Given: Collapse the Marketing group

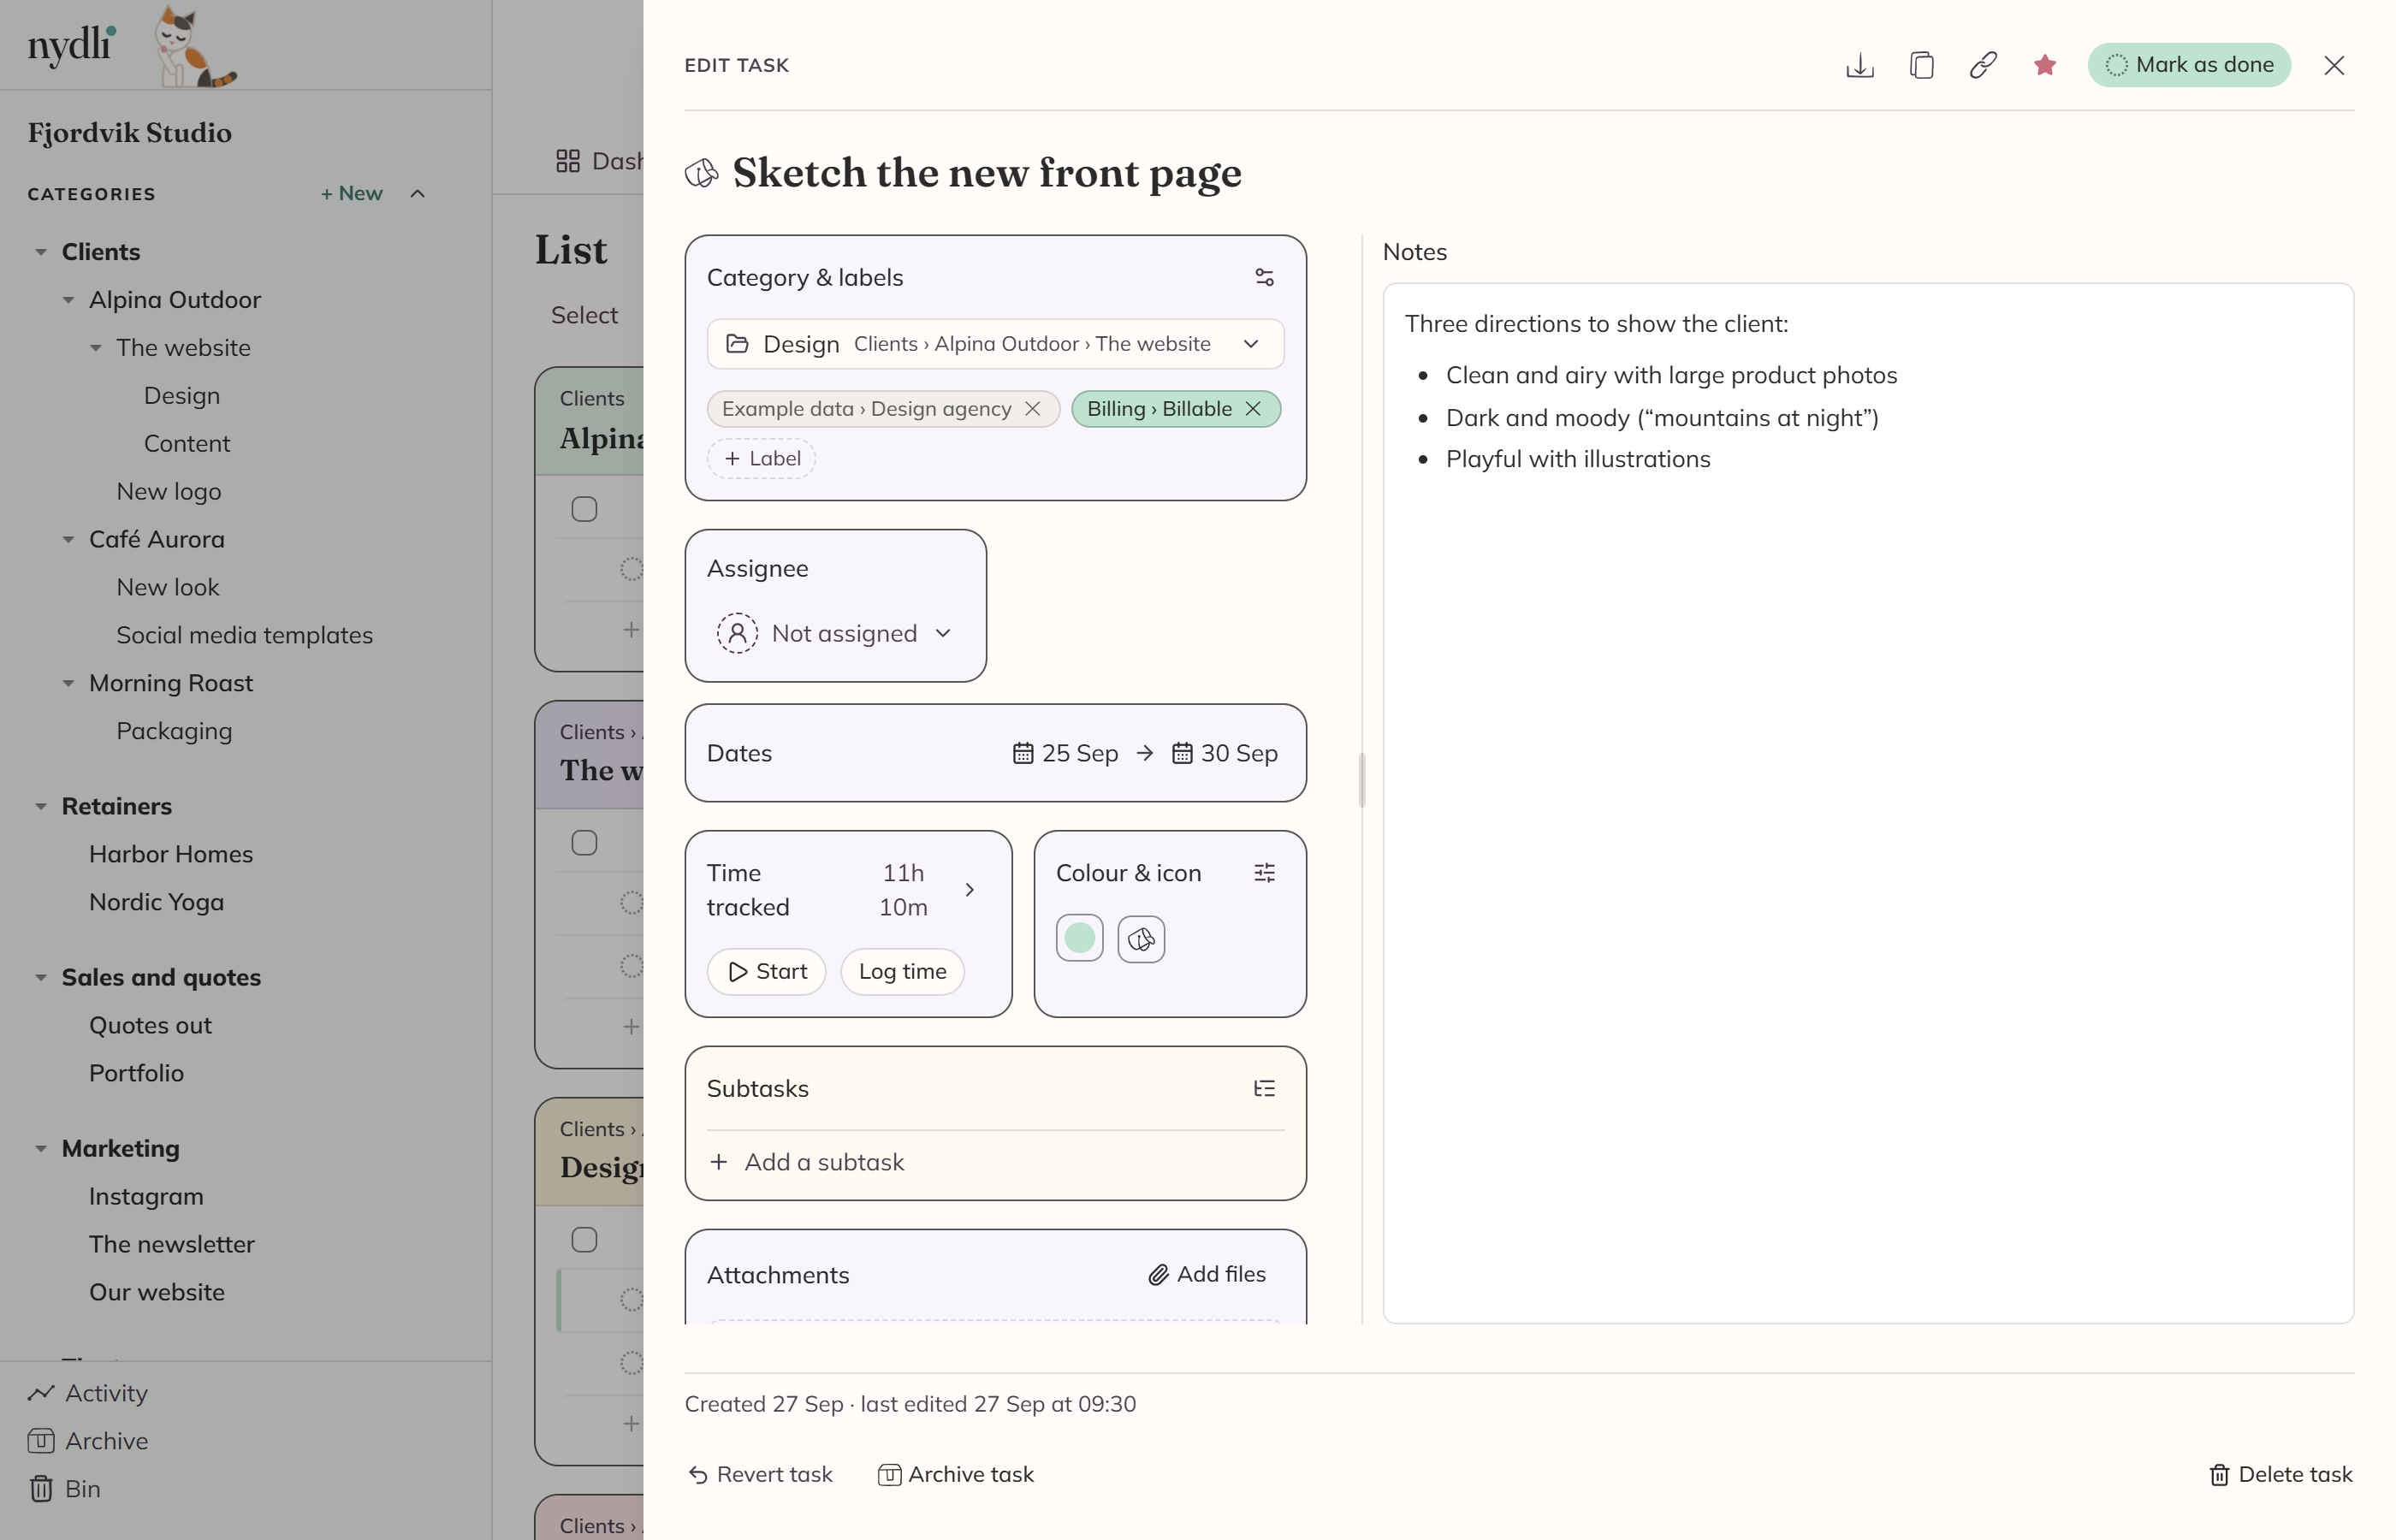Looking at the screenshot, I should click(41, 1149).
